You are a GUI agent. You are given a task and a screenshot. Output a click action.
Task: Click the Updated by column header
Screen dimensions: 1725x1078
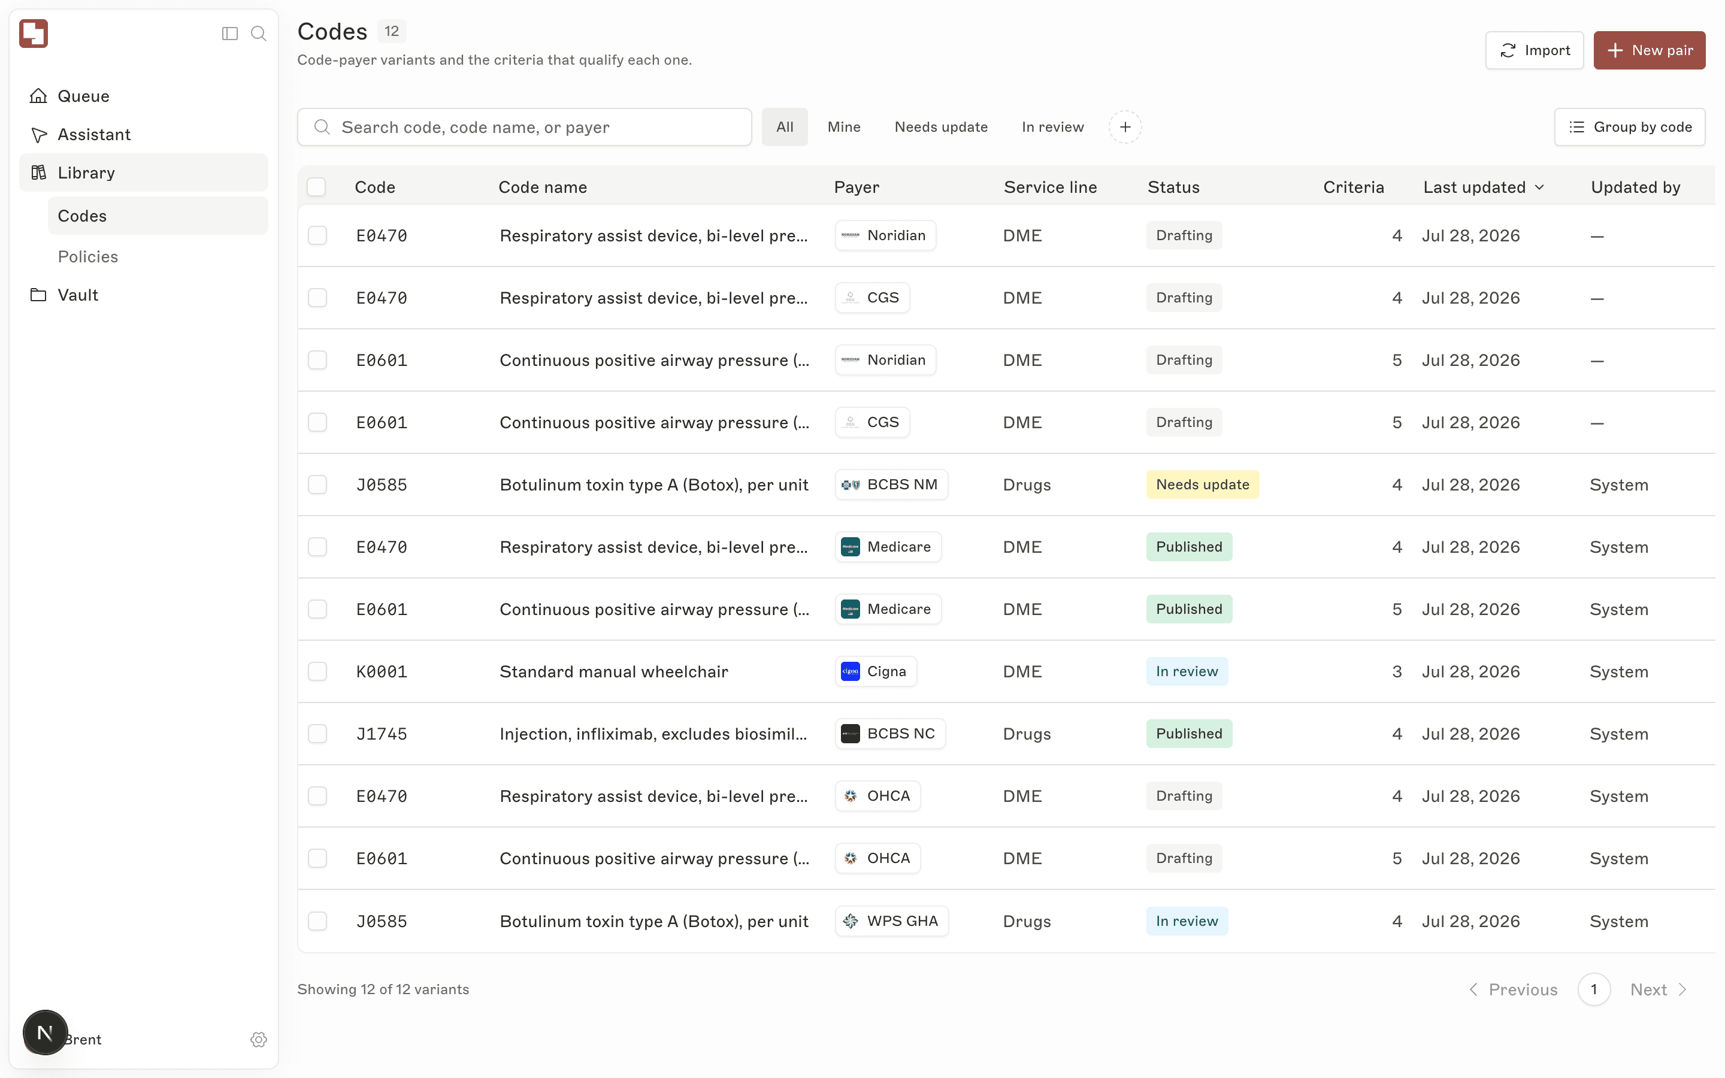pos(1635,187)
